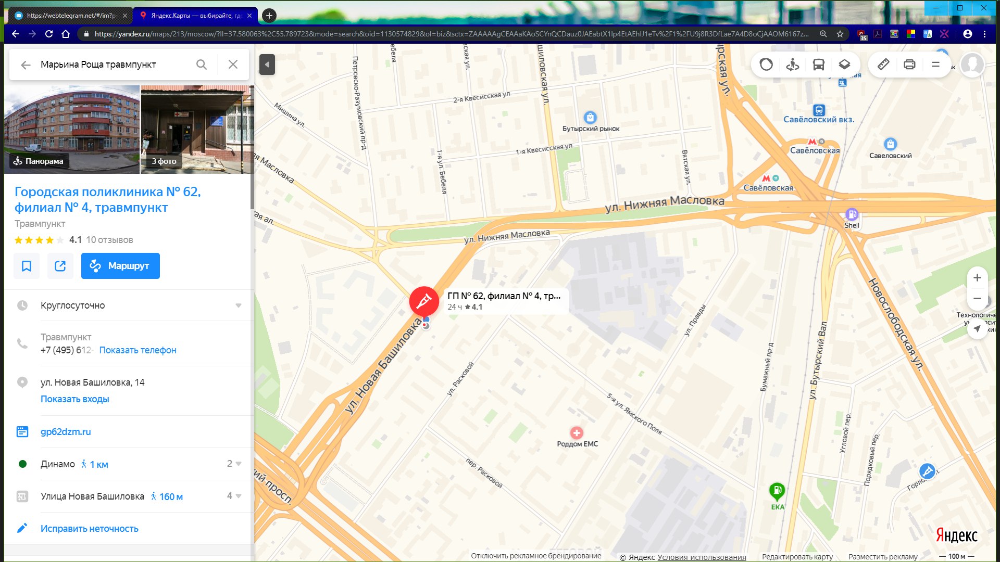The height and width of the screenshot is (562, 1000).
Task: Open Chrome three-dot menu
Action: click(984, 34)
